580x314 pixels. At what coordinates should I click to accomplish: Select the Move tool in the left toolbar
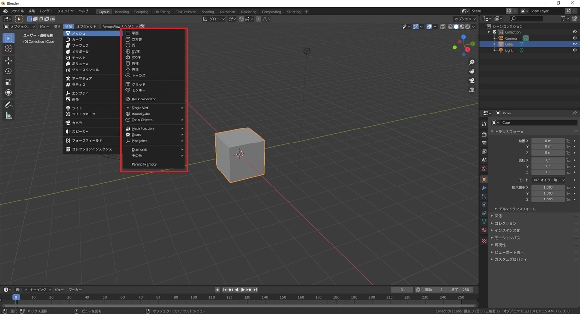[8, 61]
